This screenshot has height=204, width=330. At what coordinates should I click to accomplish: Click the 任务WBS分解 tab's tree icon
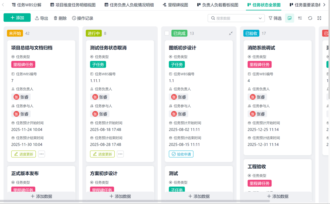point(14,5)
